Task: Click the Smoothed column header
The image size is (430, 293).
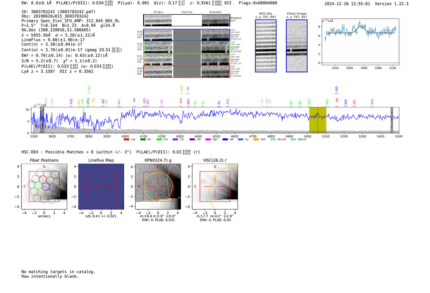Action: pos(215,12)
